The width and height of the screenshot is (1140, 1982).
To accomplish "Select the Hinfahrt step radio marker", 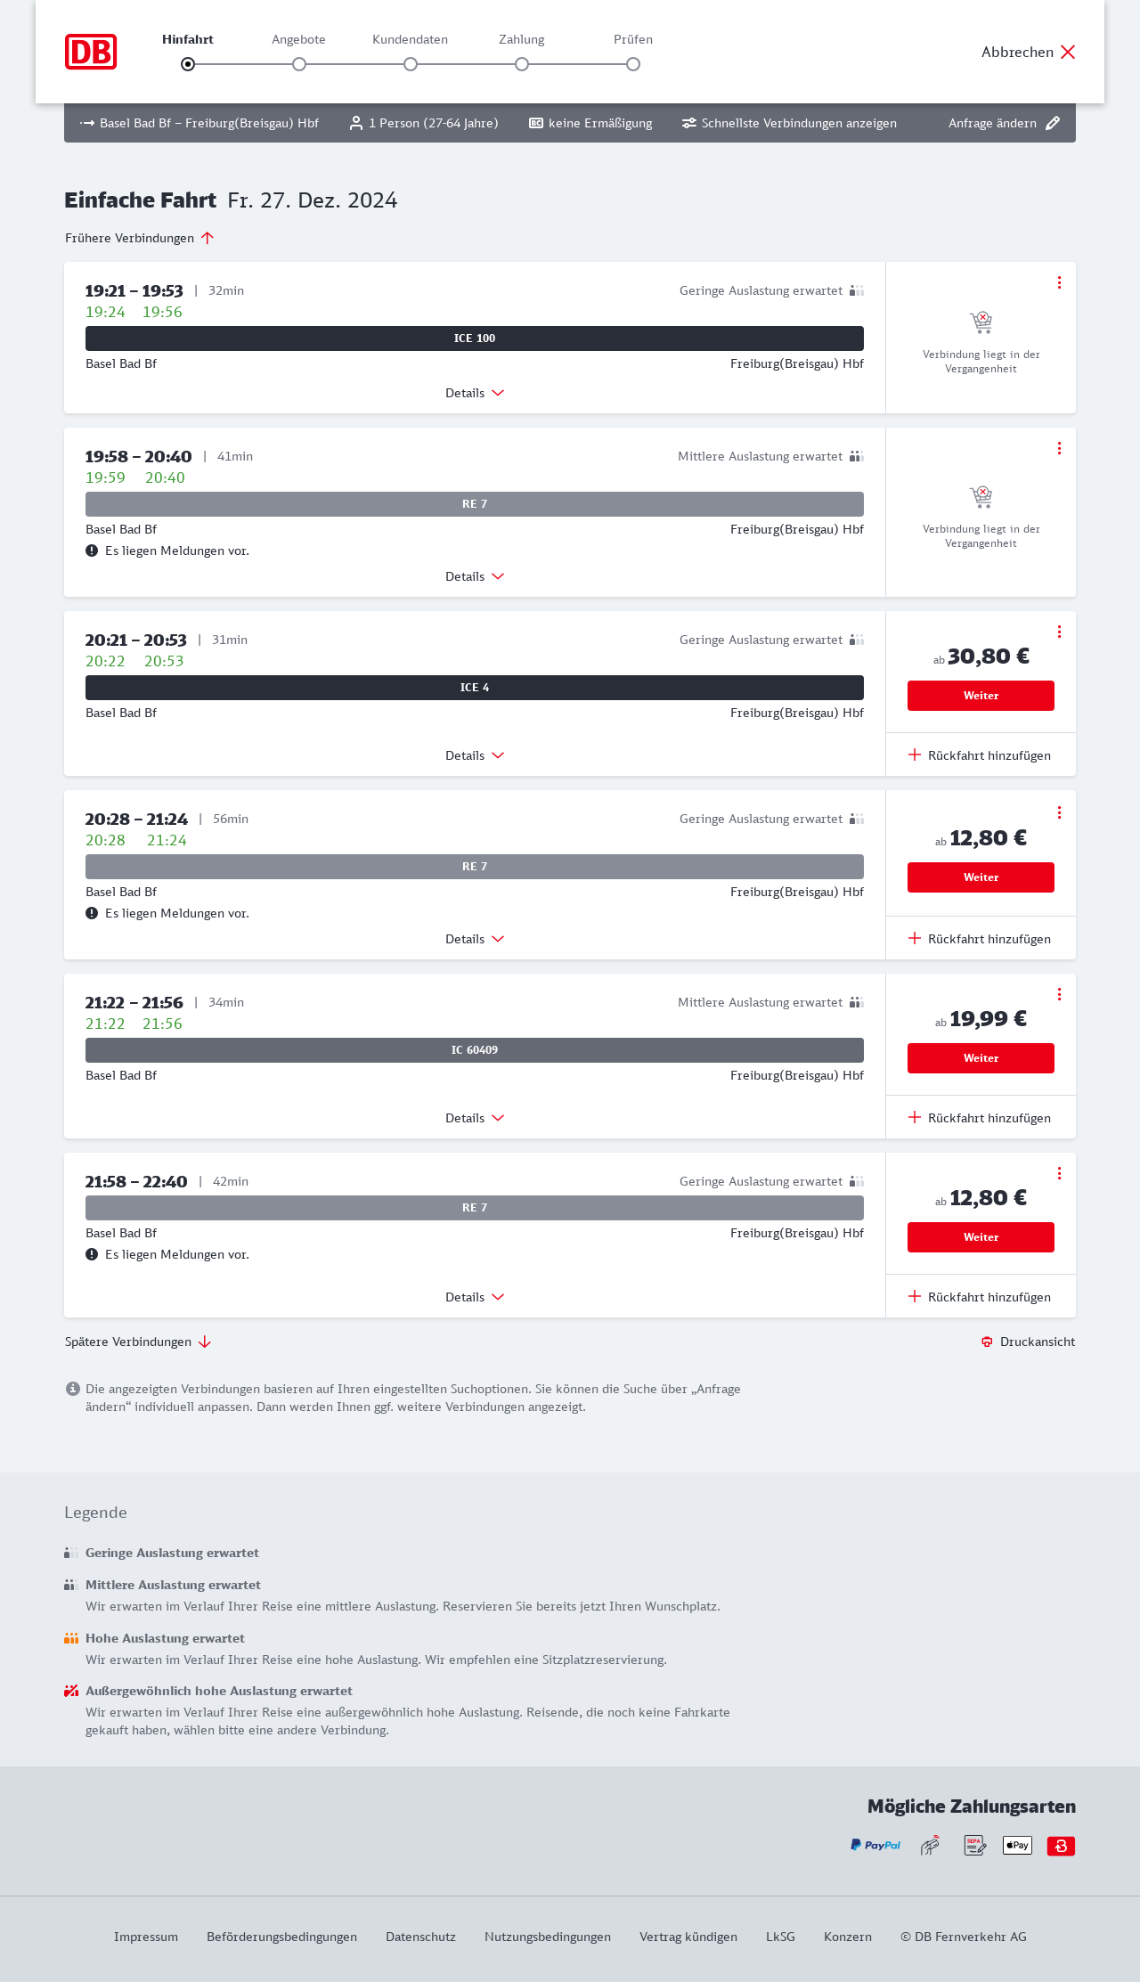I will coord(188,64).
